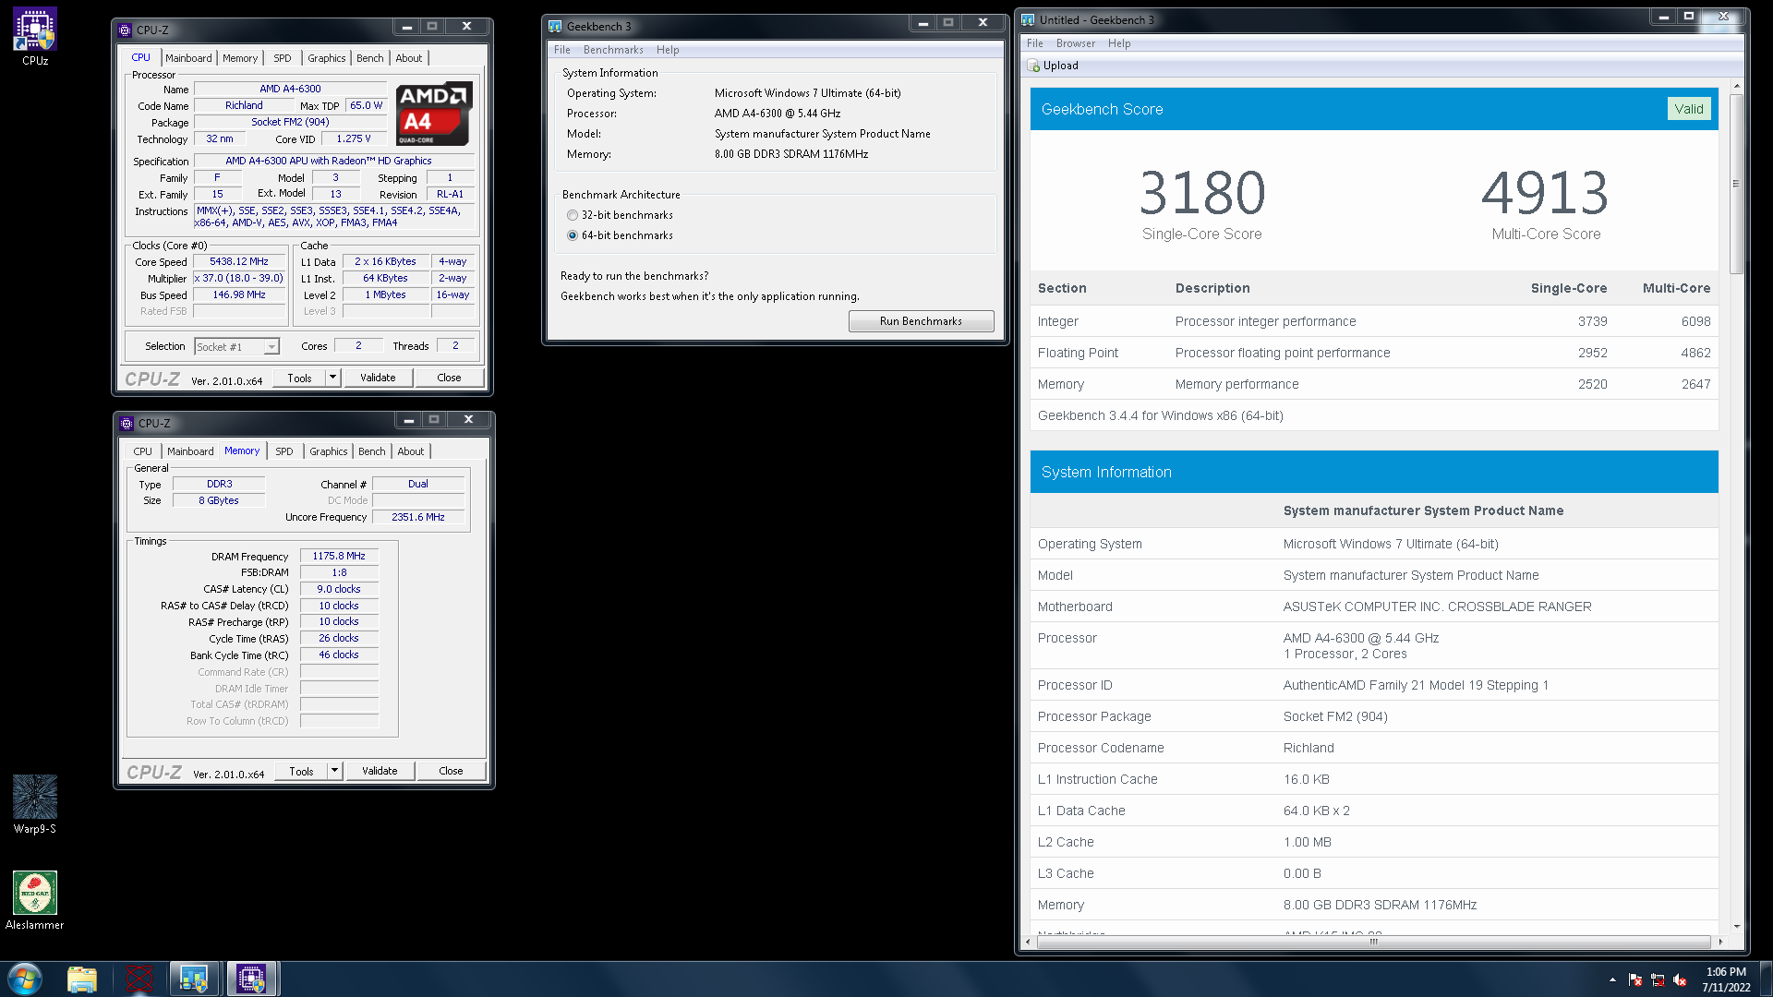1773x997 pixels.
Task: Click multi-core score 4913
Action: [x=1545, y=193]
